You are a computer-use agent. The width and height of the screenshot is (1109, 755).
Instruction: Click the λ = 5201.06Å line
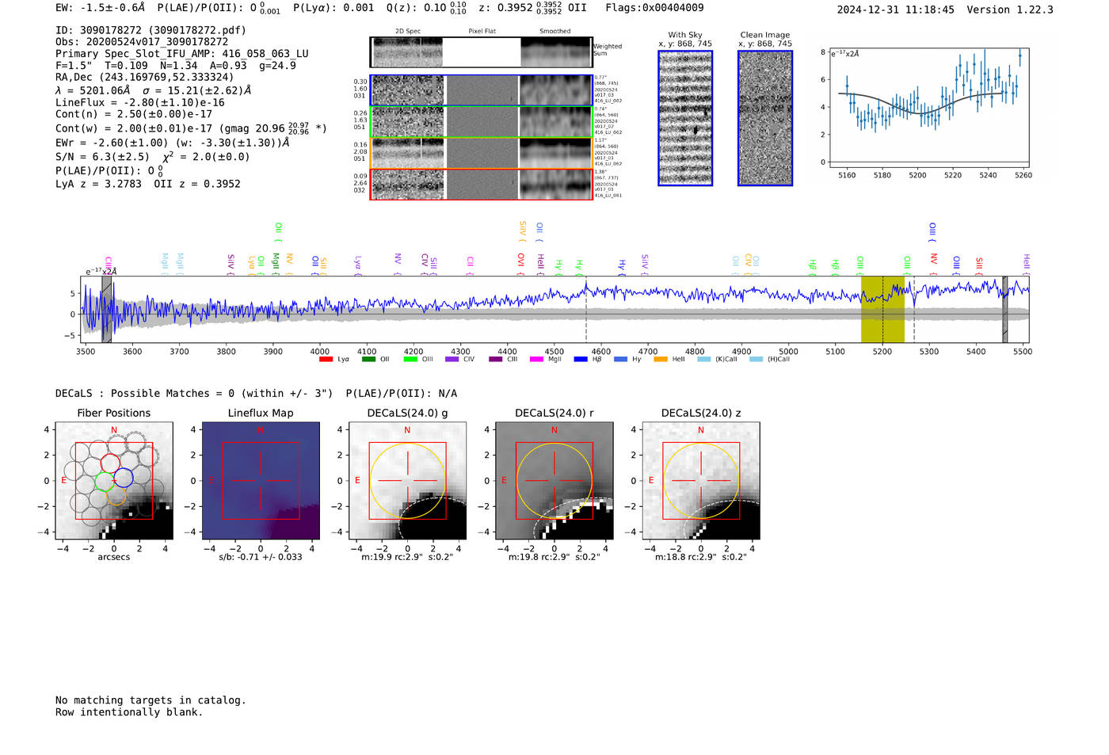154,90
